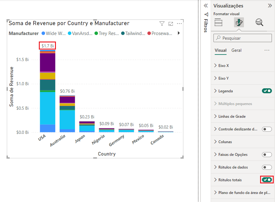Click the $0.09 Bi label above Nigeria
275x202 pixels.
click(107, 124)
